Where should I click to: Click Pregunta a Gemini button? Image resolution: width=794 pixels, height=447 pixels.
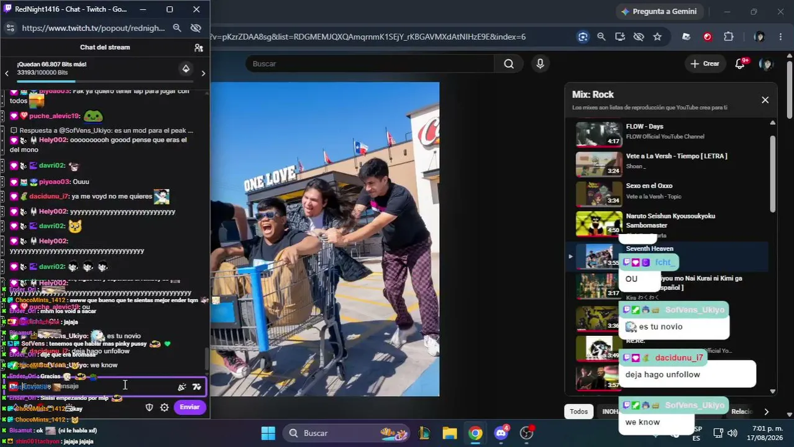[x=659, y=11]
